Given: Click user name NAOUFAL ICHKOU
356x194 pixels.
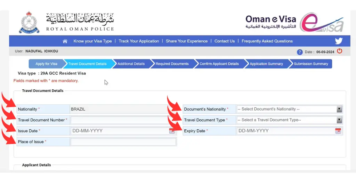Looking at the screenshot, I should 42,51.
